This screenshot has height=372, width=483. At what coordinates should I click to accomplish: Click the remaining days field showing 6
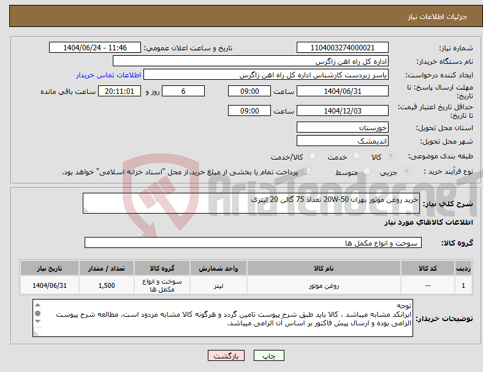point(183,91)
